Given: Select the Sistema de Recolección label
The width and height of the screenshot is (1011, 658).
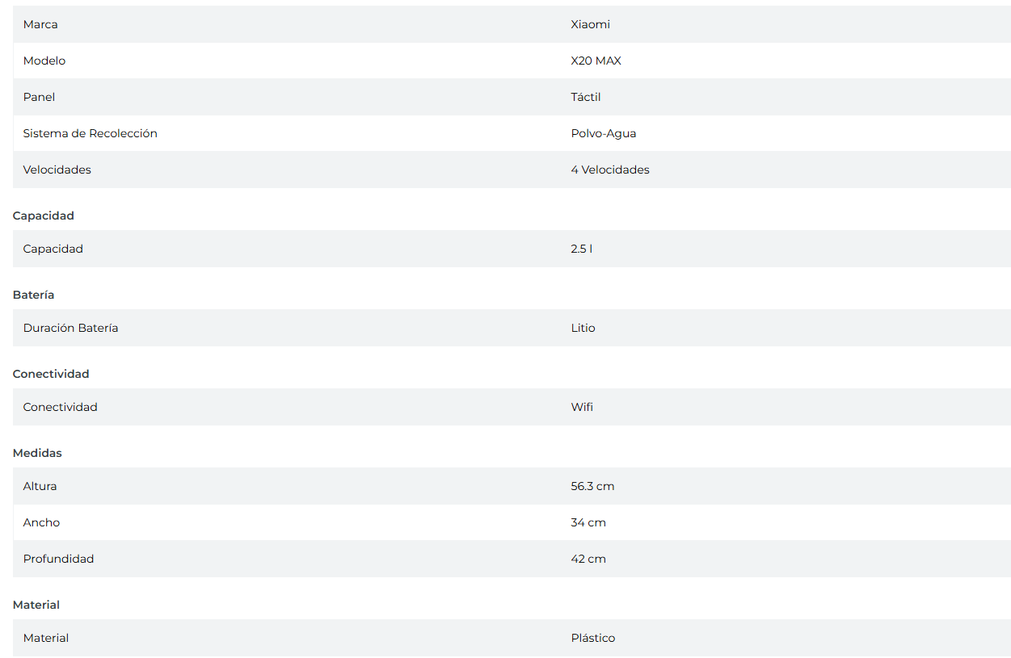Looking at the screenshot, I should 90,133.
